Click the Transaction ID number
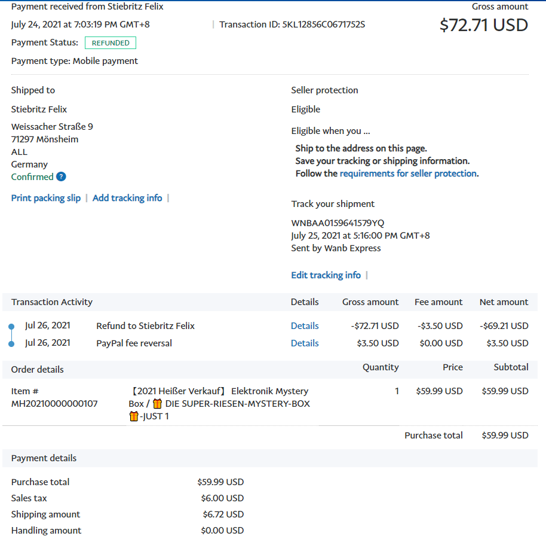546x539 pixels. point(323,25)
